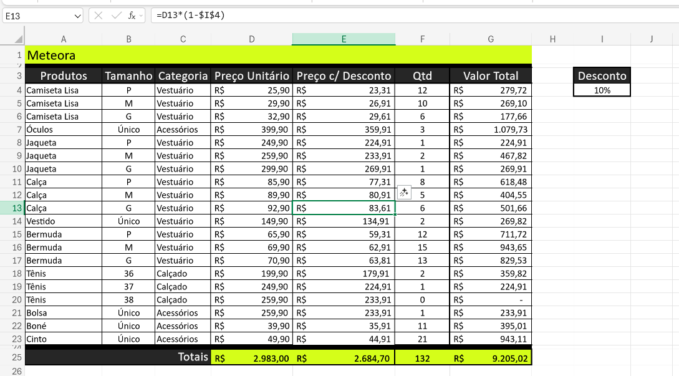Screen dimensions: 679x376
Task: Click the Valor Total header cell
Action: tap(491, 76)
